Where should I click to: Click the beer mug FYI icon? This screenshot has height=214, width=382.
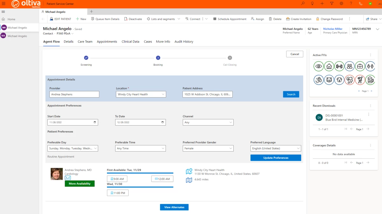(370, 80)
